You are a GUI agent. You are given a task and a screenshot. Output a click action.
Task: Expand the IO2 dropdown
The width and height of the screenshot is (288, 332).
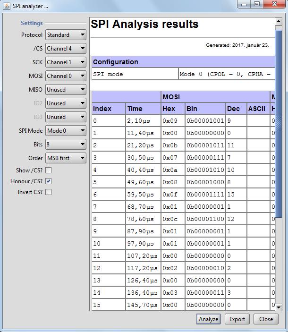pos(66,103)
